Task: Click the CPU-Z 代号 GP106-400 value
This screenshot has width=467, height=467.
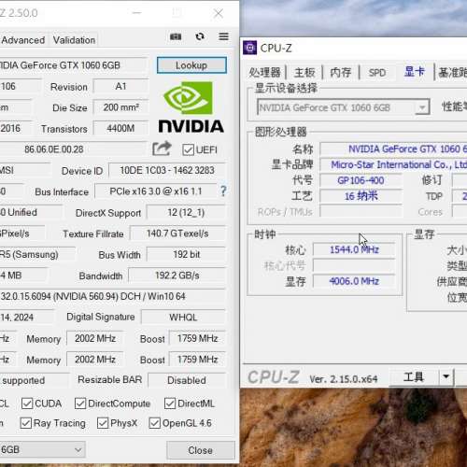Action: pos(361,180)
